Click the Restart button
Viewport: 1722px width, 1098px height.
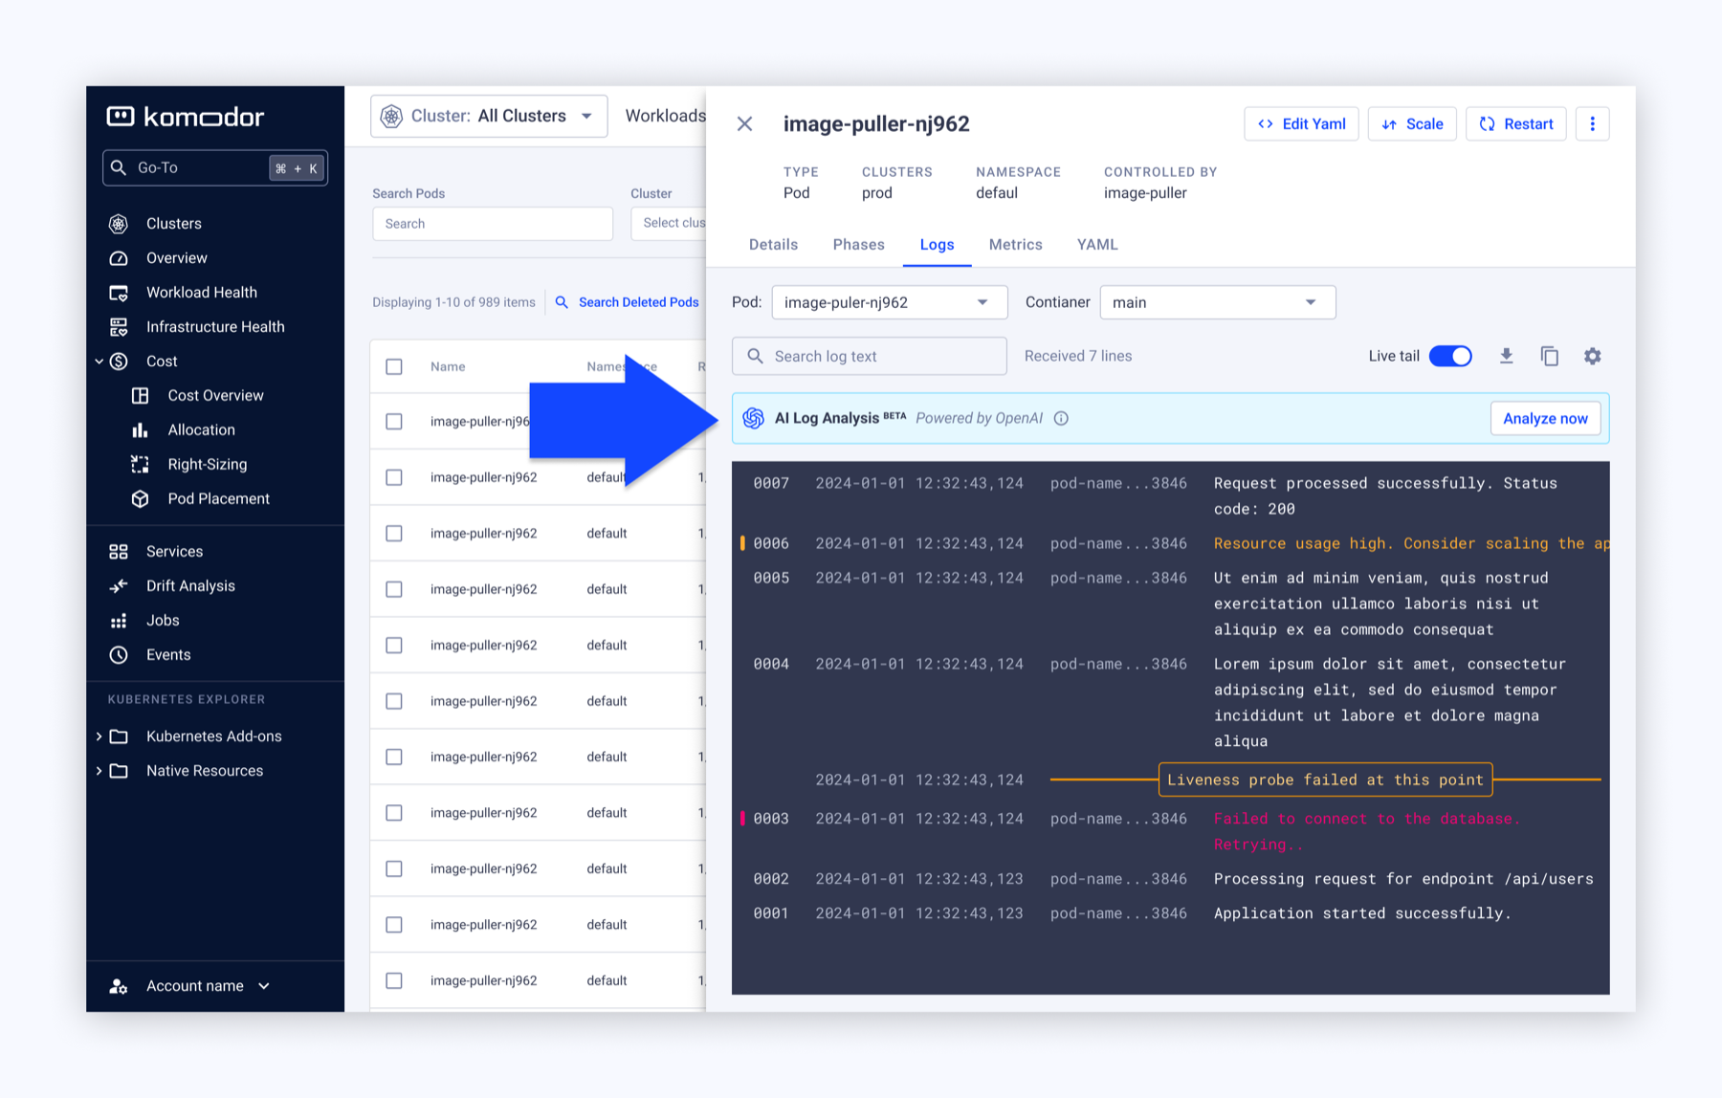1515,123
